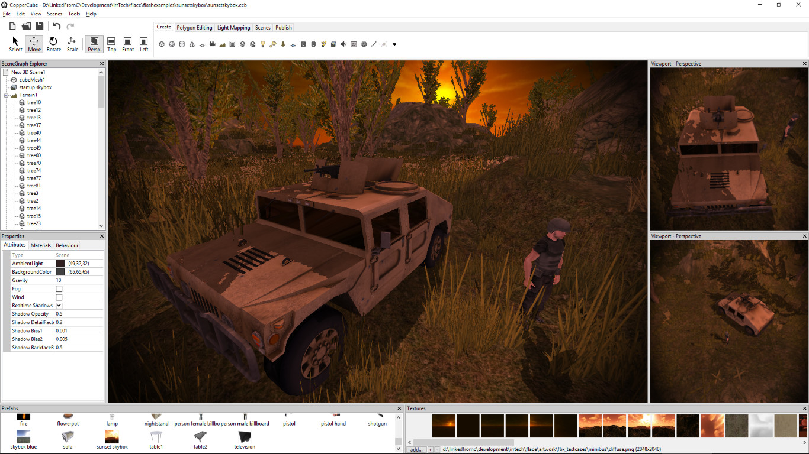
Task: Create a terrain with the terrain icon
Action: point(222,44)
